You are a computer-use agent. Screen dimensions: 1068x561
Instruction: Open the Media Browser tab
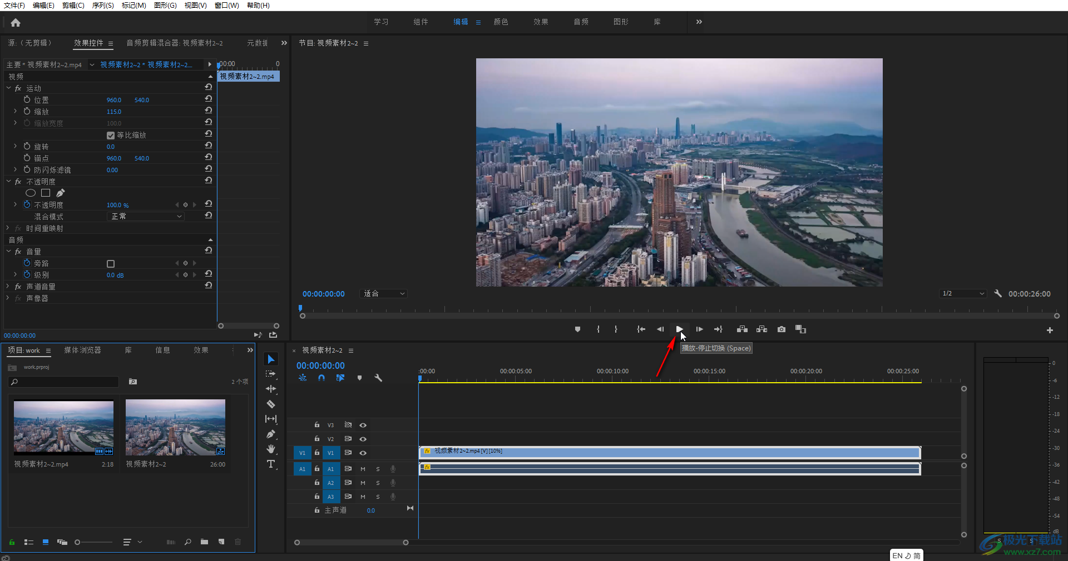[82, 350]
